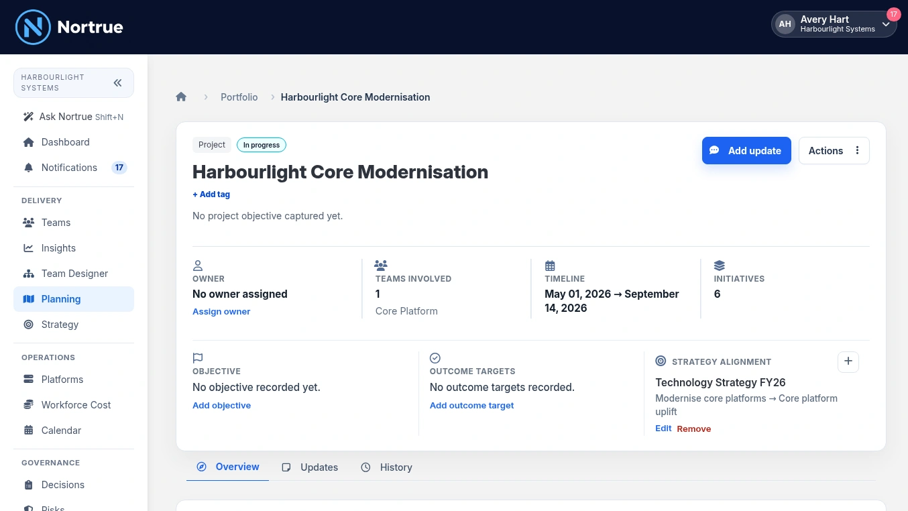
Task: Click the Dashboard house icon
Action: pos(28,142)
